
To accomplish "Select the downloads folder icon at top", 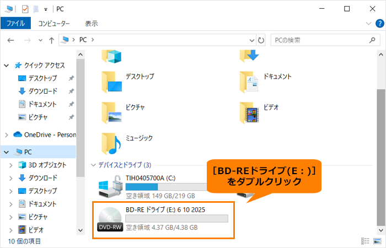I will click(249, 56).
